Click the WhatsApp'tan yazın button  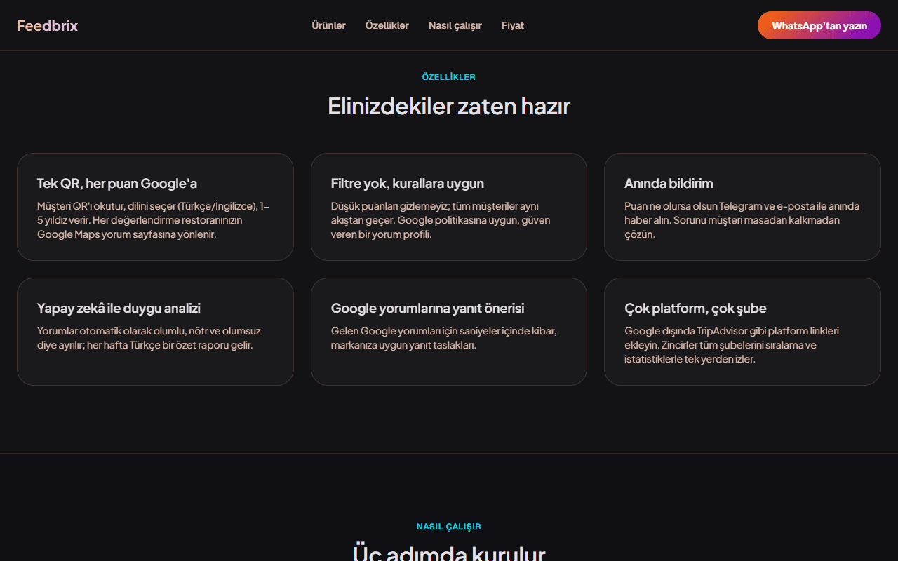point(819,25)
